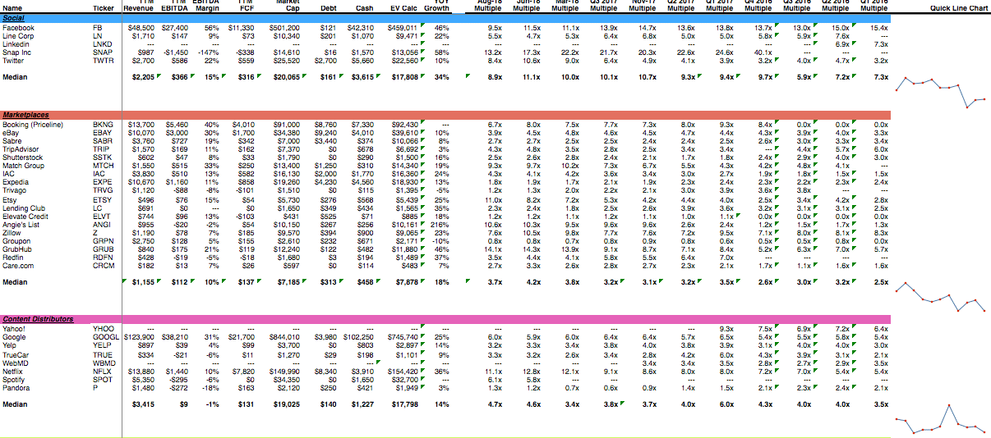Click Facebook's $48,500 revenue cell
991x438 pixels.
(141, 28)
